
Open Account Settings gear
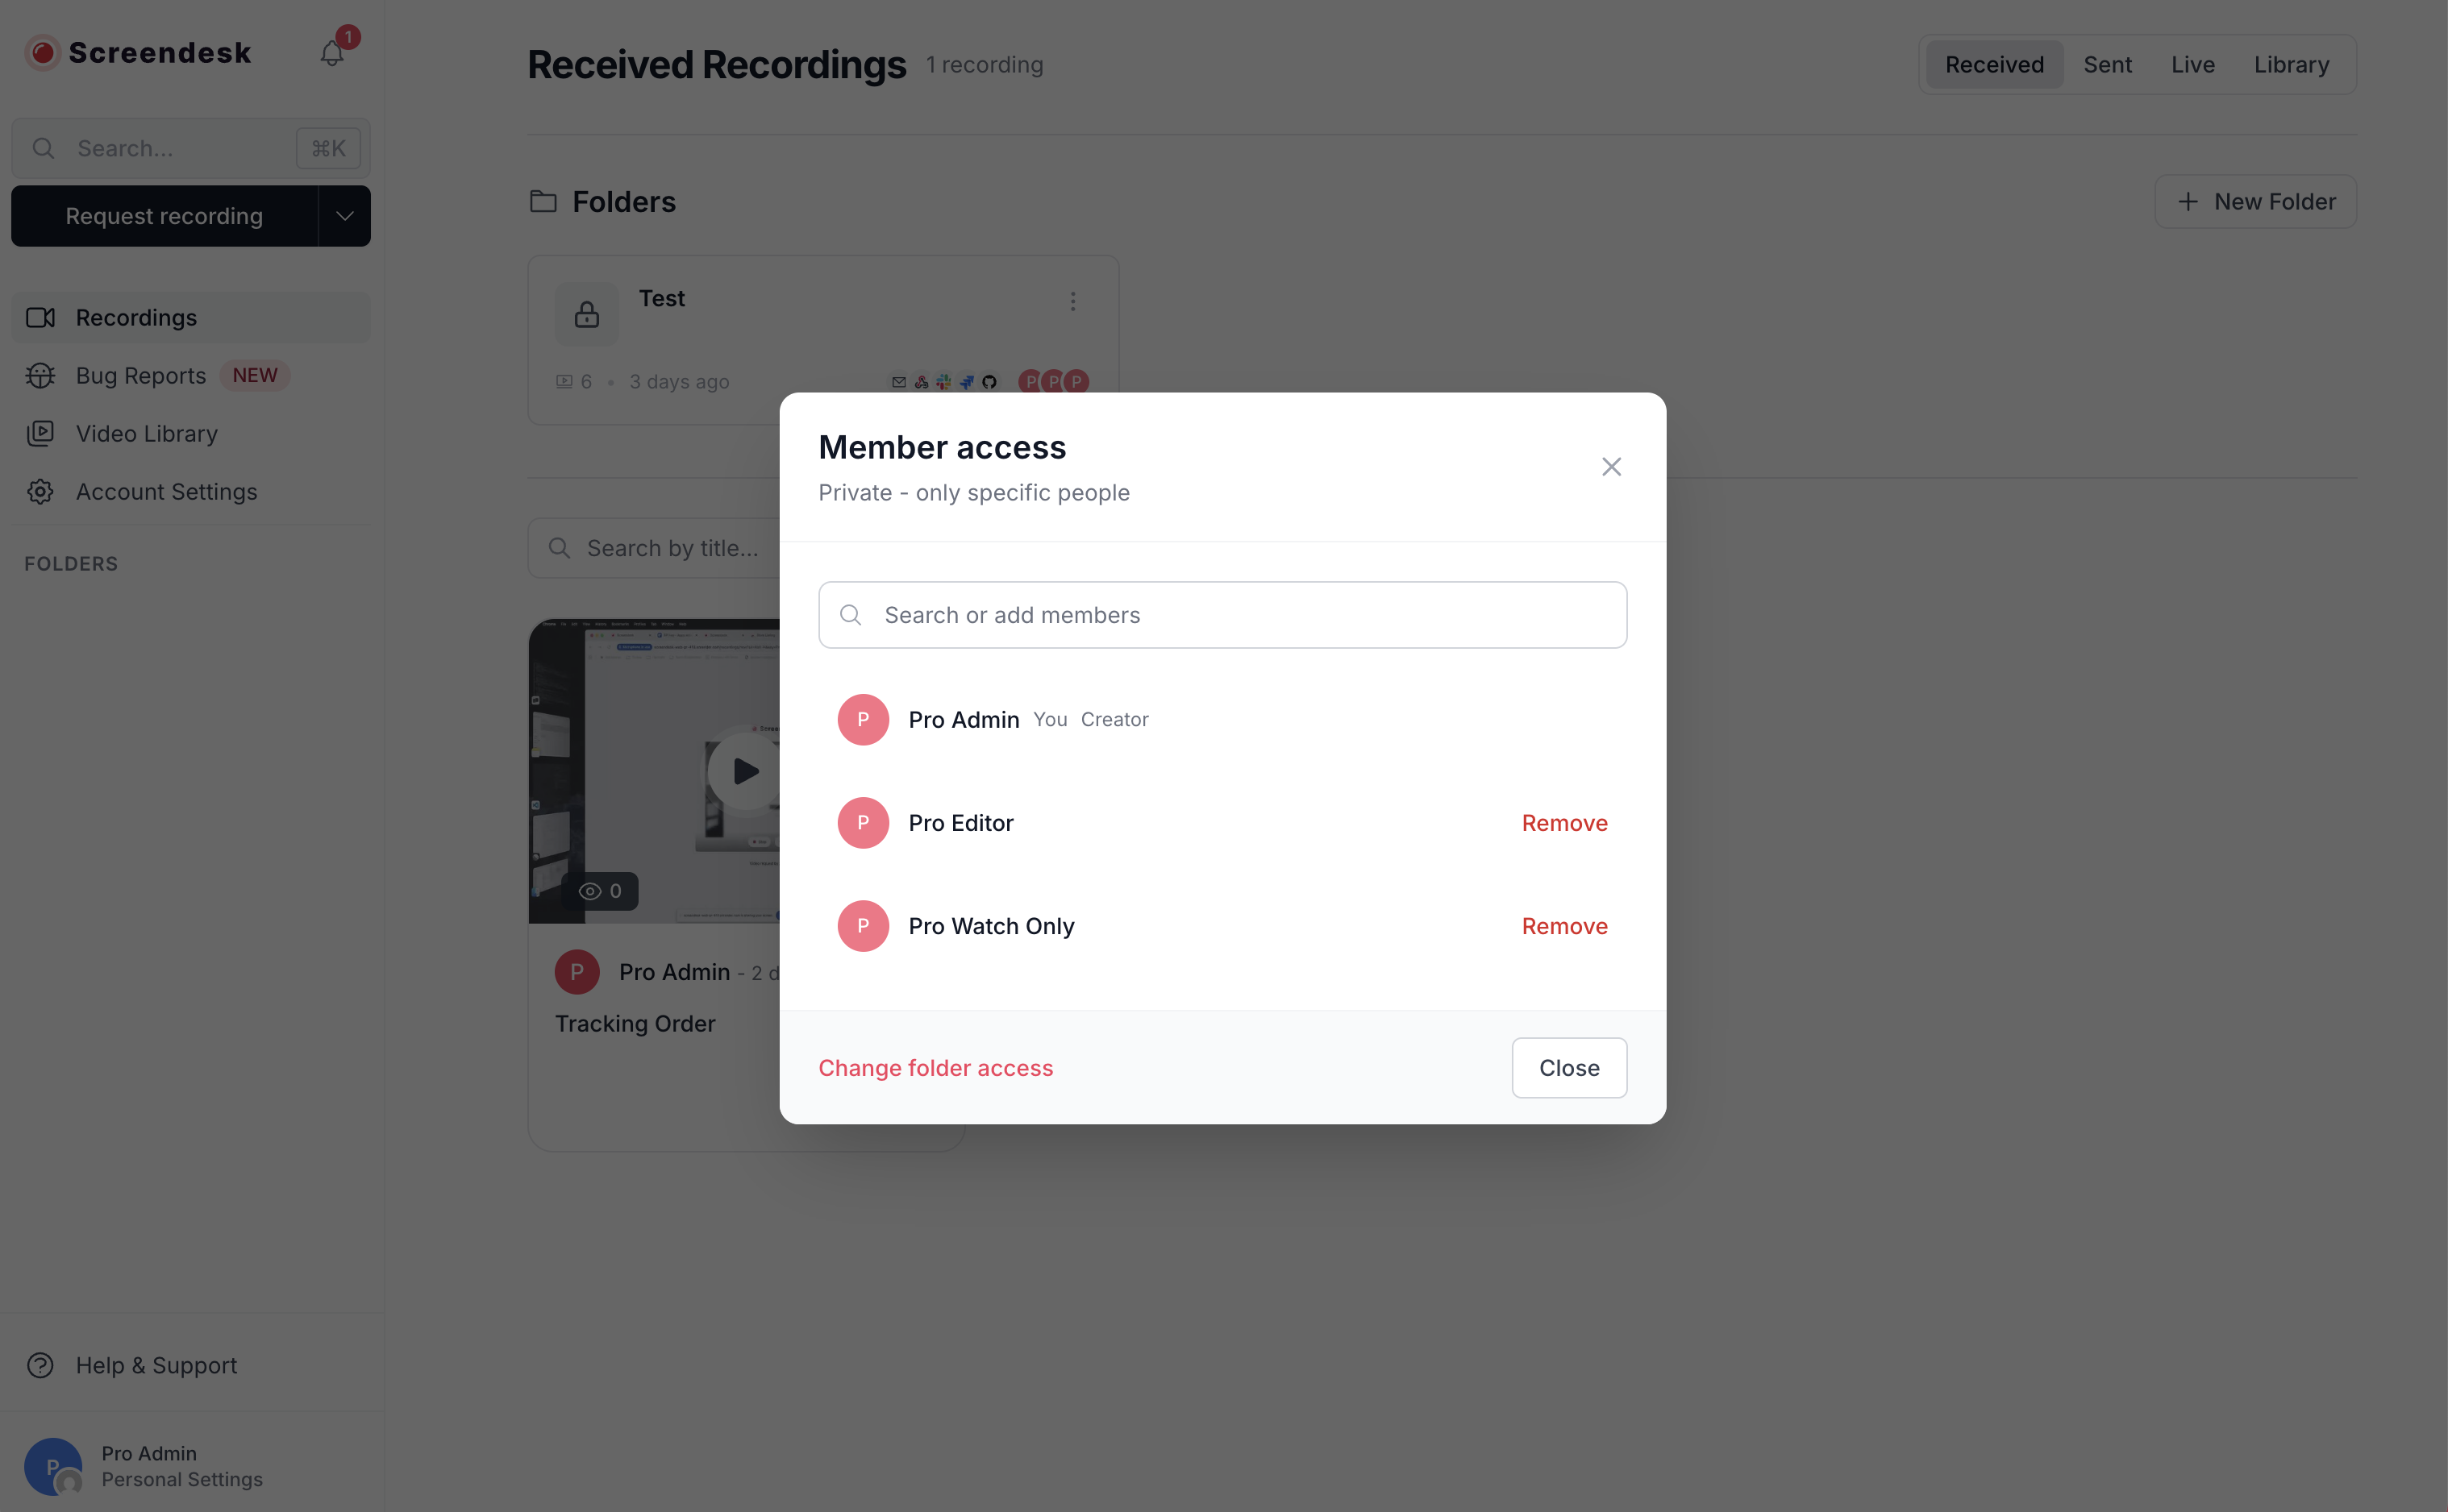(41, 492)
